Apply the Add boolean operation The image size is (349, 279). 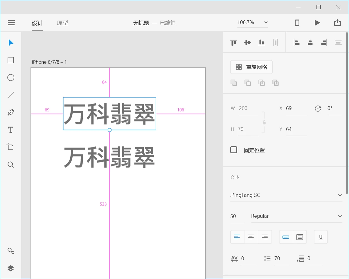(234, 83)
